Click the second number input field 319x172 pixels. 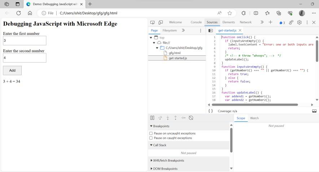25,58
